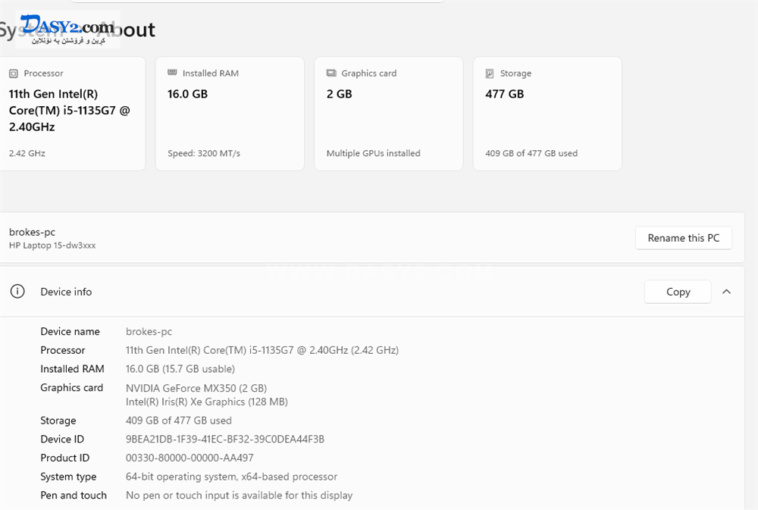Select the brokes-pc name in the PC banner

coord(33,232)
